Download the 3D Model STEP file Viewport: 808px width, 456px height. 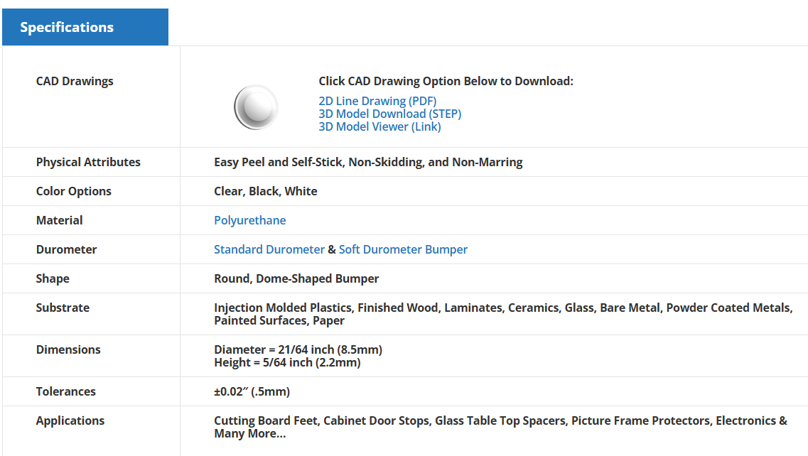pyautogui.click(x=389, y=114)
